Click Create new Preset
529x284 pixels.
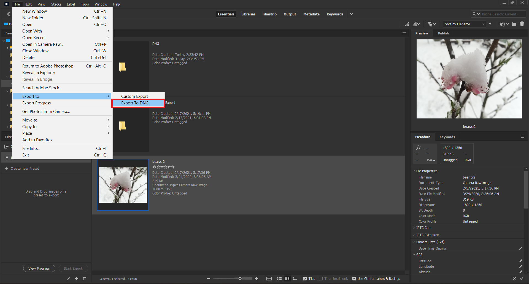[x=25, y=169]
